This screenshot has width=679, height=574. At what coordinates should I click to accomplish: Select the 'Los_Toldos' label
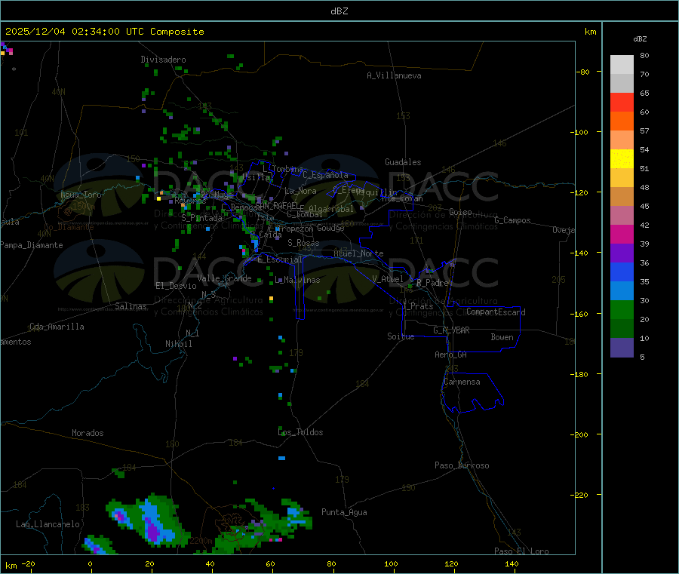300,432
